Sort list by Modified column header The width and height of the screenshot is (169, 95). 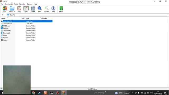[x=46, y=18]
